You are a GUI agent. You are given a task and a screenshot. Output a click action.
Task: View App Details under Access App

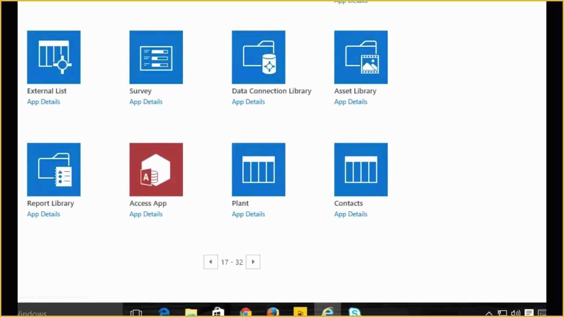coord(146,214)
